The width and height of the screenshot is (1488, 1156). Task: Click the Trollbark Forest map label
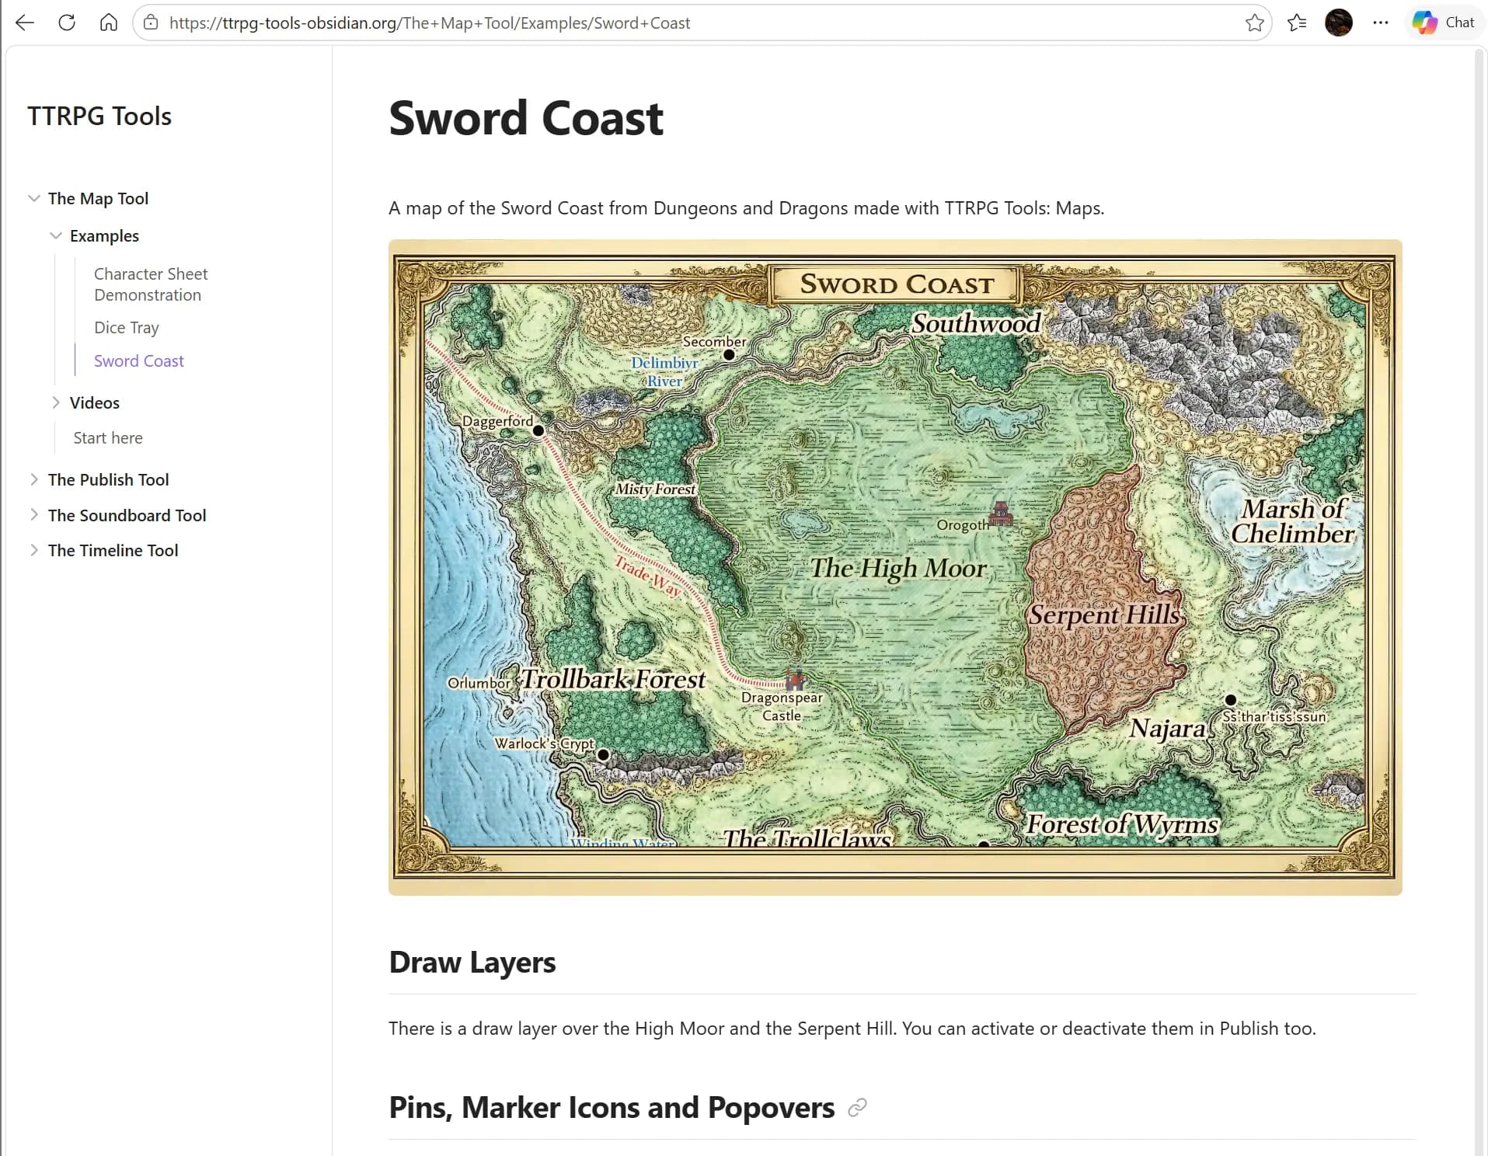613,679
